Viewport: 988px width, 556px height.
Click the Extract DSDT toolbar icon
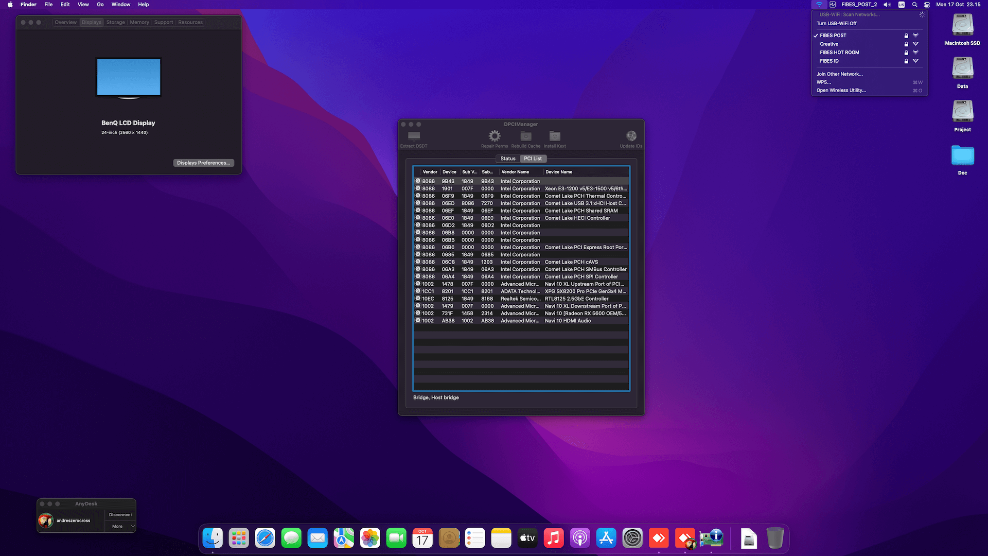coord(414,136)
